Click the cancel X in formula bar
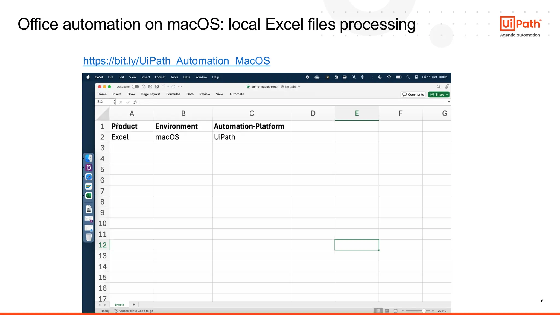The height and width of the screenshot is (315, 560). [121, 102]
